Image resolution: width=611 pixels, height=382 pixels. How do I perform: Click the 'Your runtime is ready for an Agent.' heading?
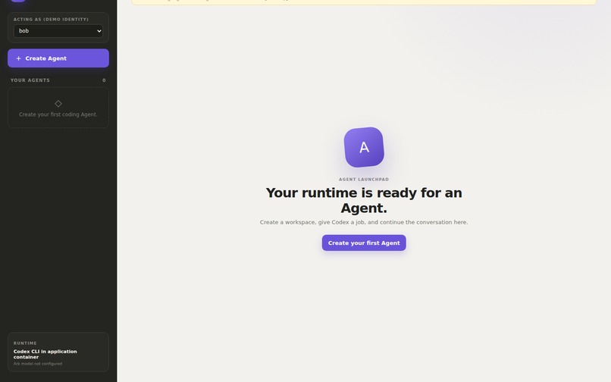pos(364,200)
